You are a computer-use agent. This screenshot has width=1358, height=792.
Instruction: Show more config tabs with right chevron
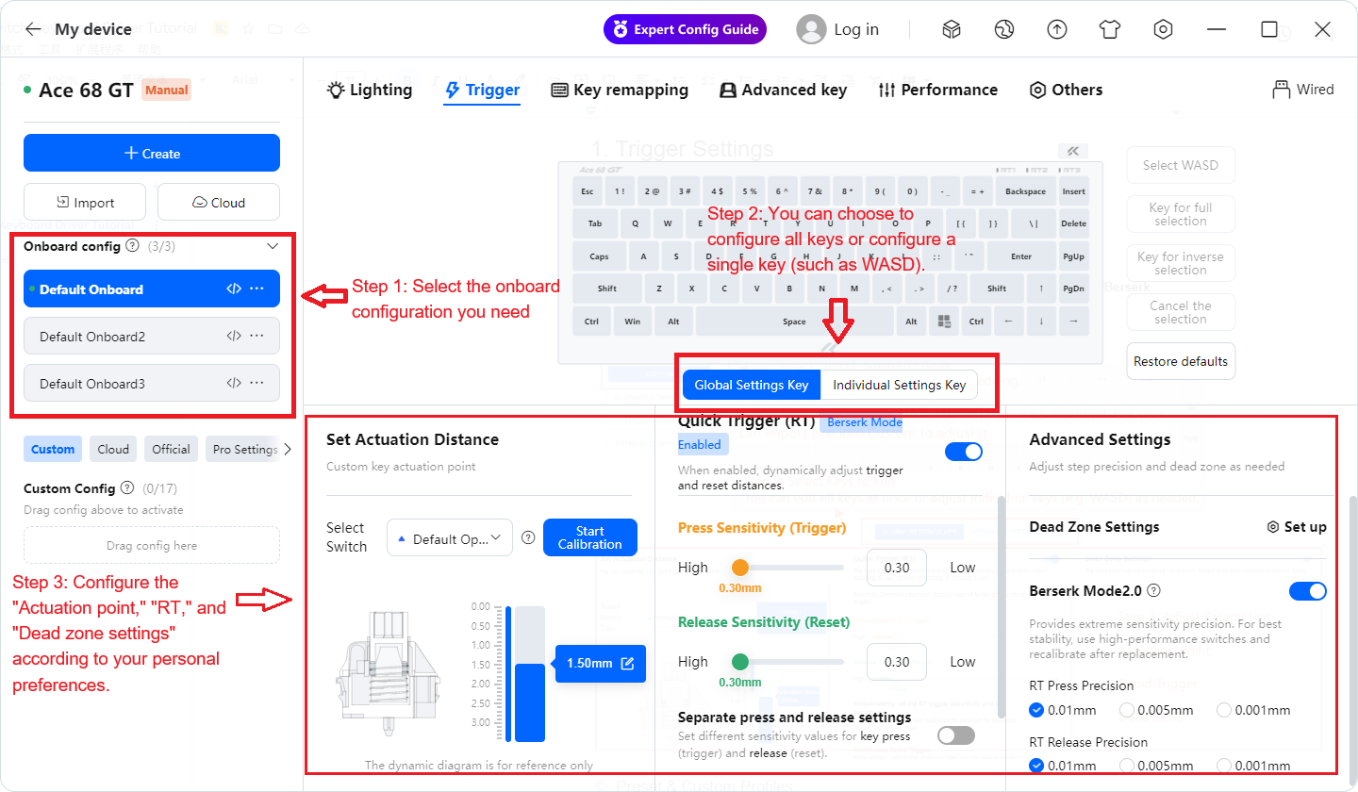click(288, 449)
